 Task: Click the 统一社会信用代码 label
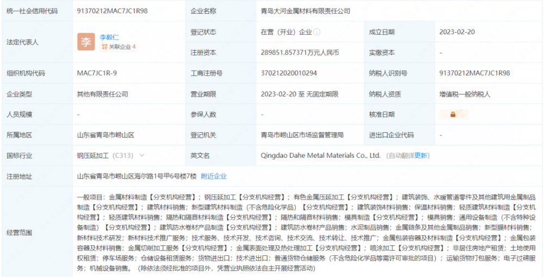pos(32,11)
